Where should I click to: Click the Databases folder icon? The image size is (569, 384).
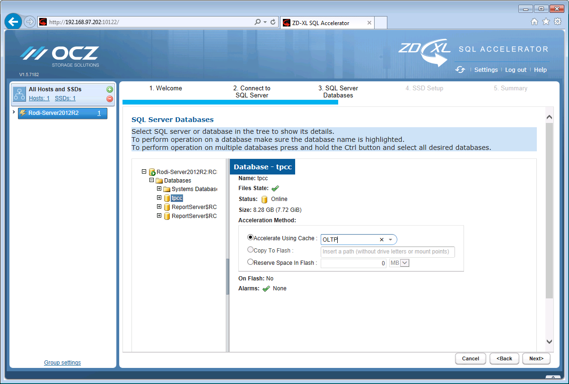(159, 181)
